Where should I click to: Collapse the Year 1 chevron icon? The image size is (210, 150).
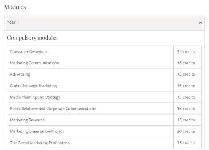tap(200, 23)
